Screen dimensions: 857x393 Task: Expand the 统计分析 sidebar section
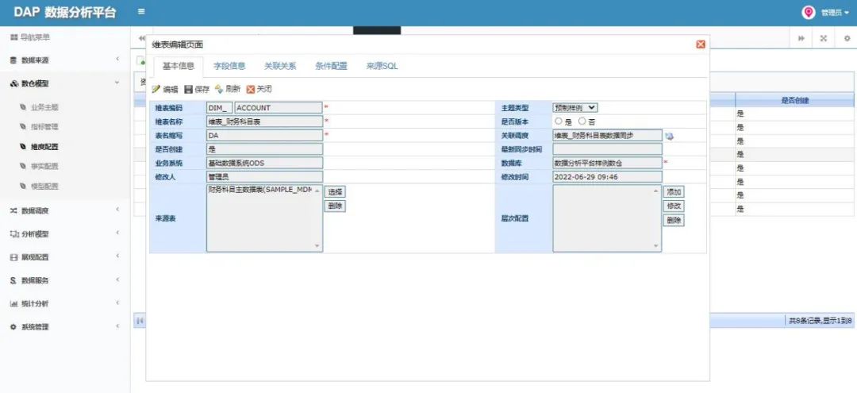pos(64,303)
